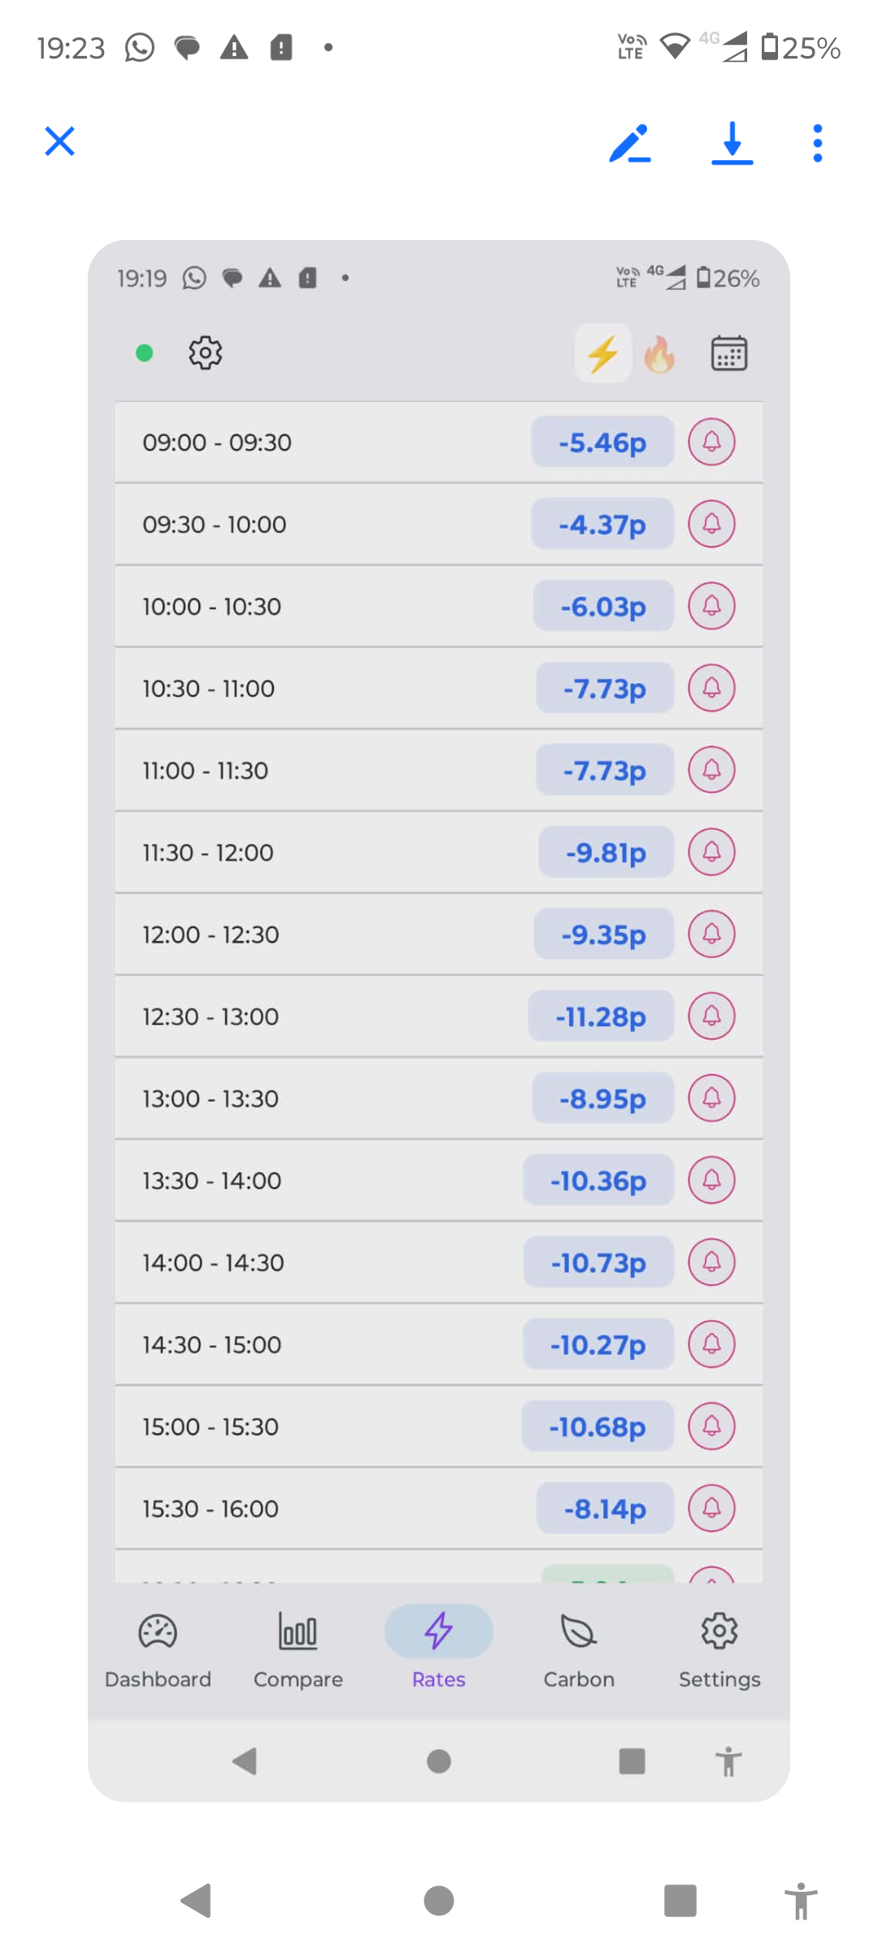Close the image viewer with the X

tap(59, 142)
